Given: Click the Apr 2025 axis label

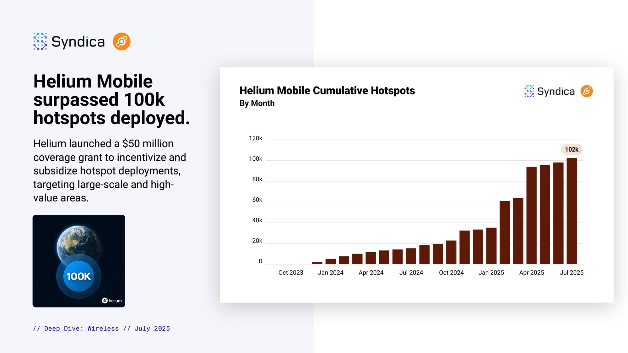Looking at the screenshot, I should pyautogui.click(x=531, y=273).
